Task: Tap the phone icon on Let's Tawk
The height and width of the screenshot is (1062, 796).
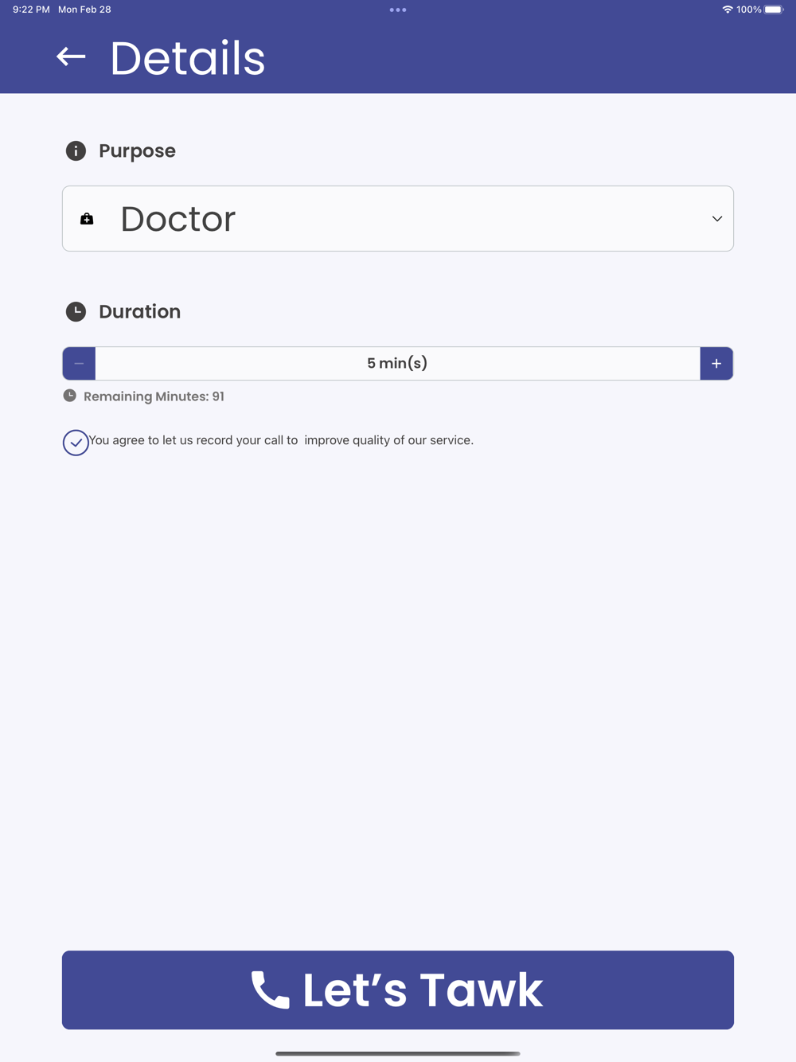Action: tap(271, 990)
